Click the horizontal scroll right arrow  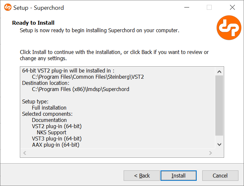(x=210, y=153)
